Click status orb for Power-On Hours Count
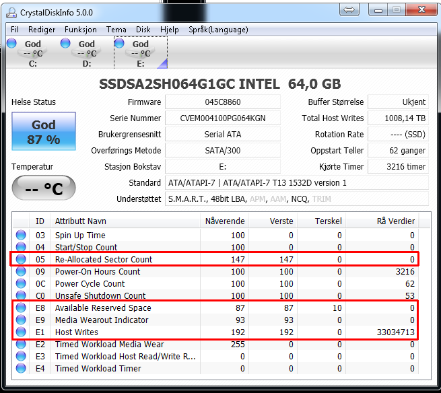The image size is (441, 393). tap(21, 271)
